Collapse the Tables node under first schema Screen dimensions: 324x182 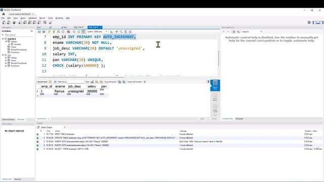(6, 41)
